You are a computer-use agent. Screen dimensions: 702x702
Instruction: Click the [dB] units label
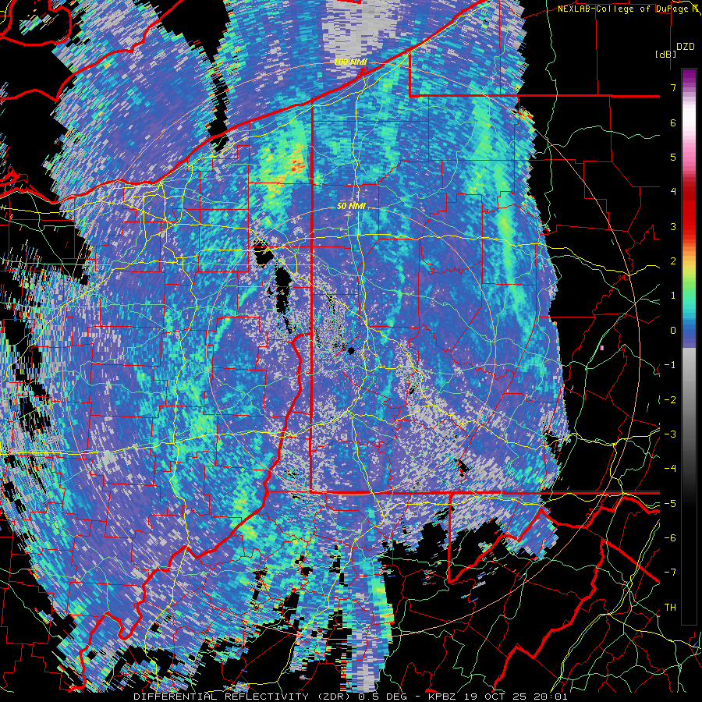[x=665, y=54]
